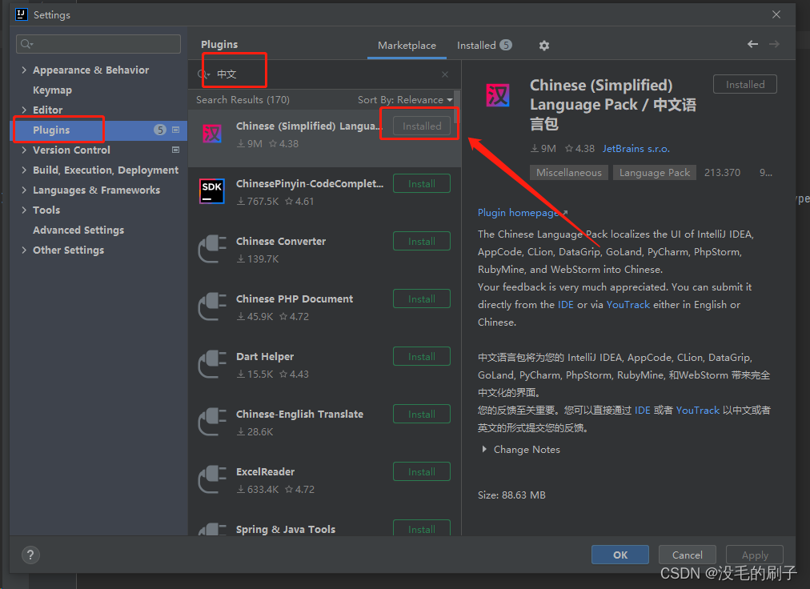Select Keymap in the settings tree
Image resolution: width=810 pixels, height=589 pixels.
pos(52,90)
